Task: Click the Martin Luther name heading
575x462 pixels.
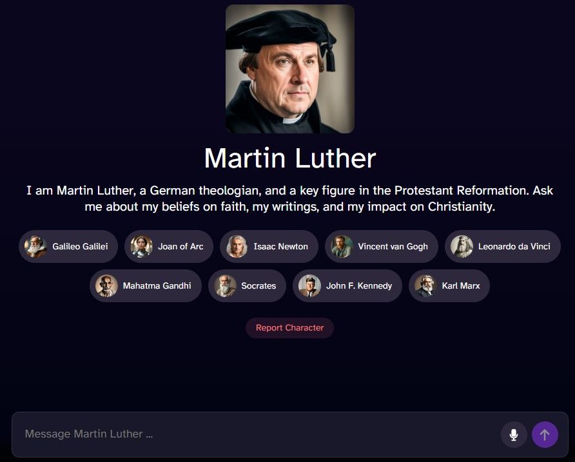Action: pos(289,159)
